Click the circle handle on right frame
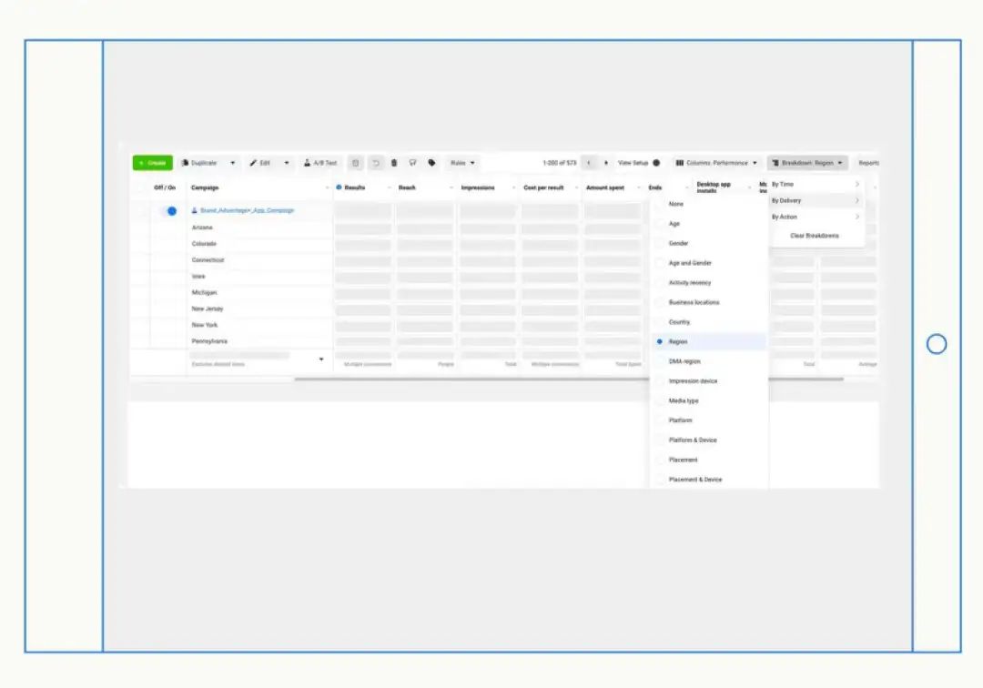Image resolution: width=983 pixels, height=688 pixels. click(x=937, y=344)
